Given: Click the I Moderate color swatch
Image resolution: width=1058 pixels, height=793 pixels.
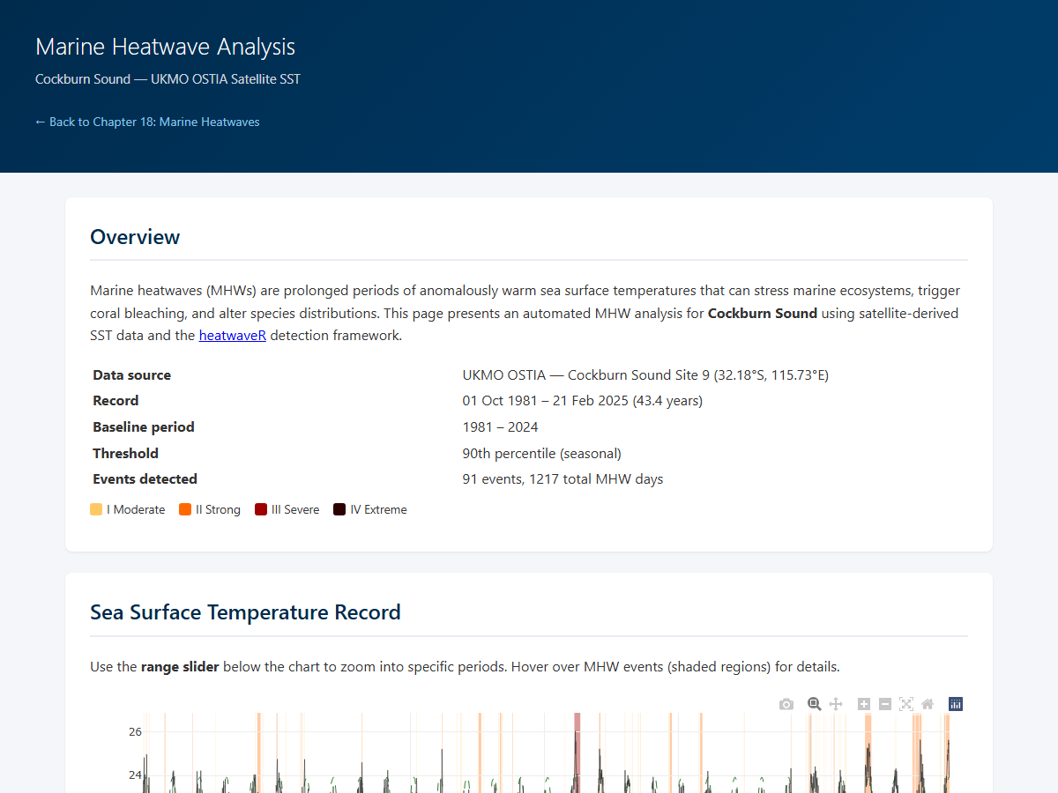Looking at the screenshot, I should point(96,509).
